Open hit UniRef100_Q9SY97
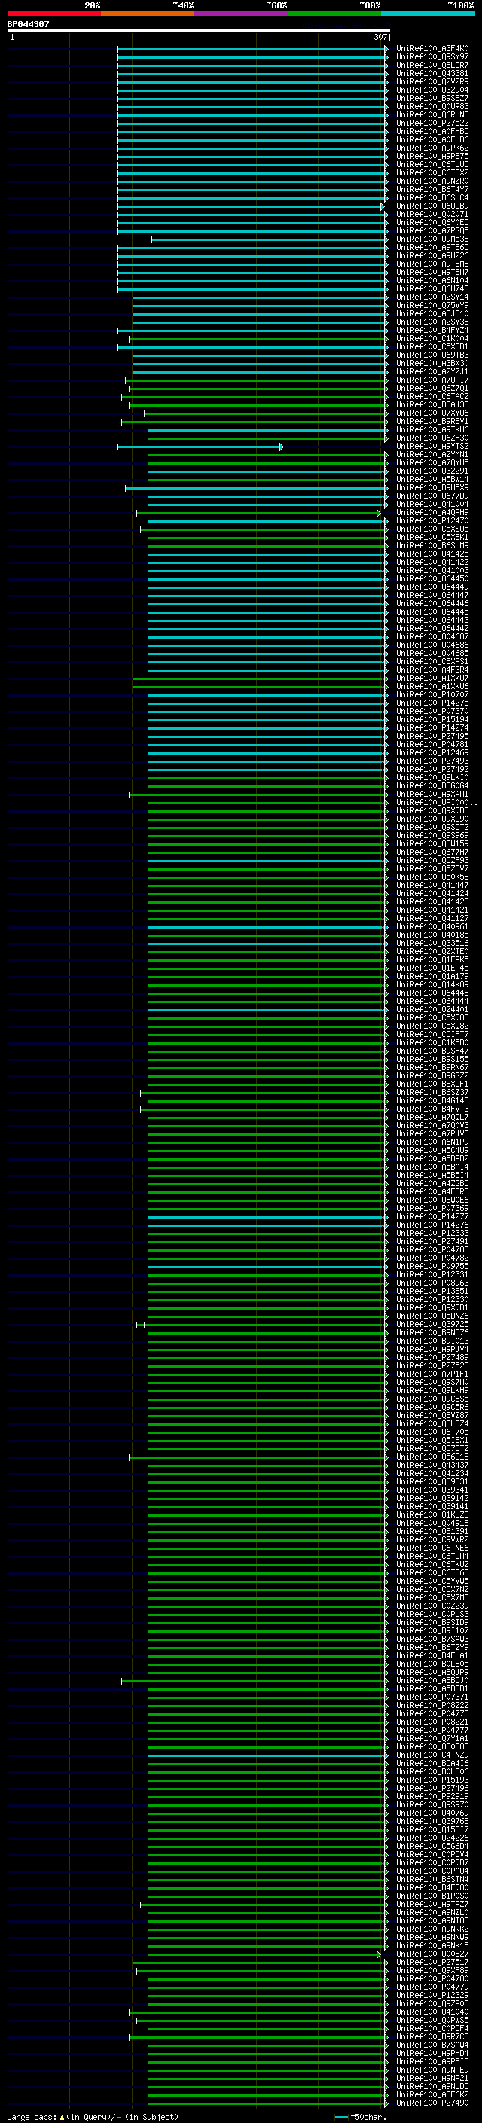The width and height of the screenshot is (482, 2123). point(432,57)
